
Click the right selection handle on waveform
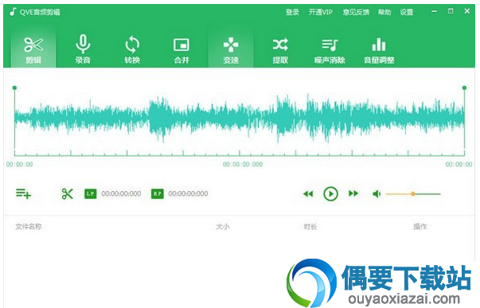click(x=464, y=88)
